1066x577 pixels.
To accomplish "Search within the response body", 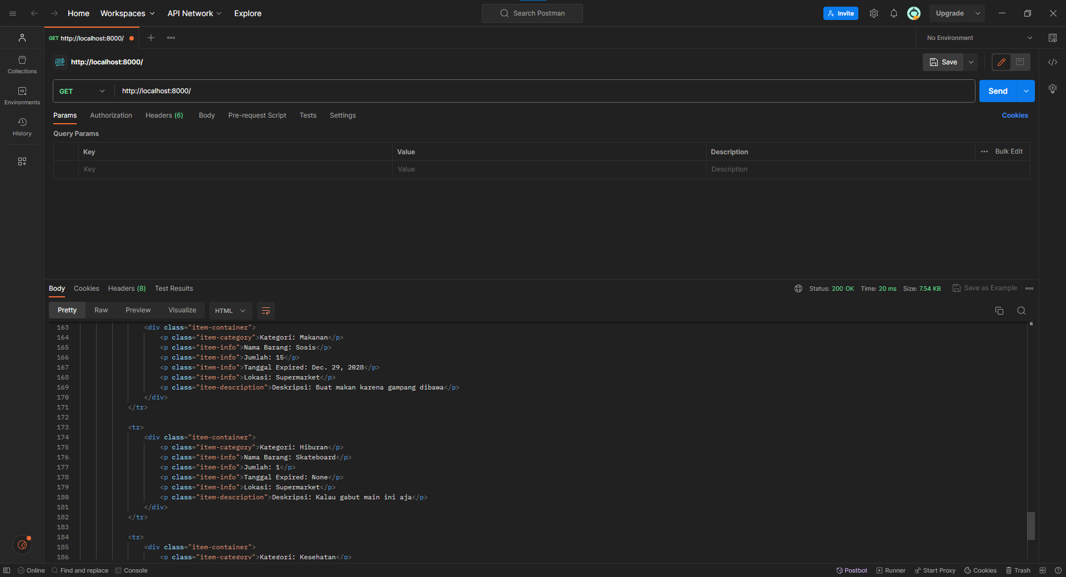I will click(1021, 311).
